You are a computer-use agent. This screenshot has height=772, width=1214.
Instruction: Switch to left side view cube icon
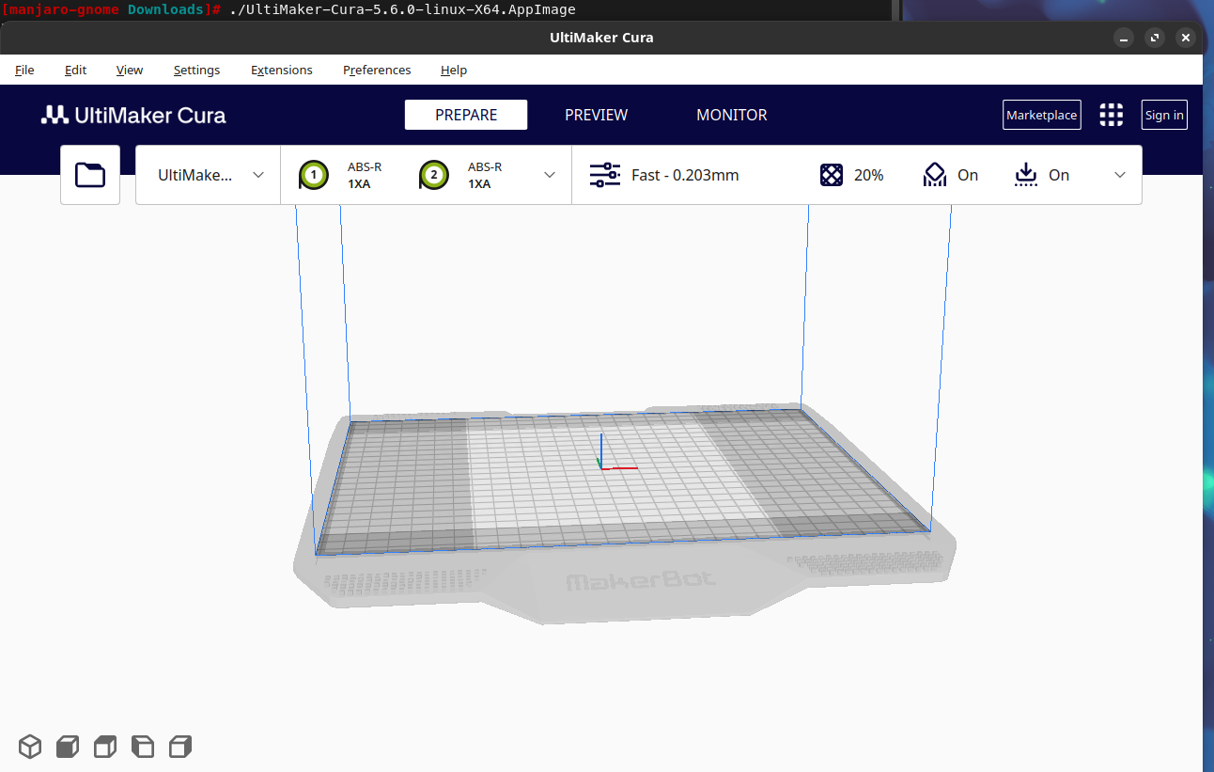pyautogui.click(x=143, y=747)
